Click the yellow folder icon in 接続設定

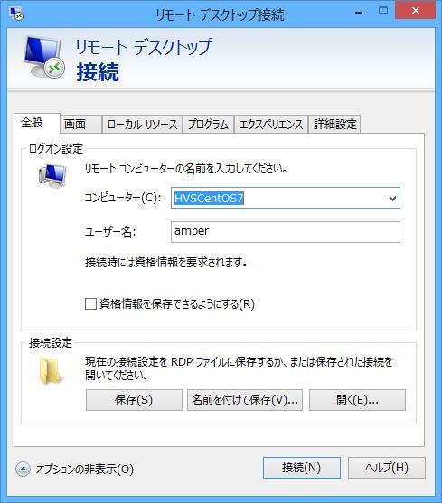point(51,371)
